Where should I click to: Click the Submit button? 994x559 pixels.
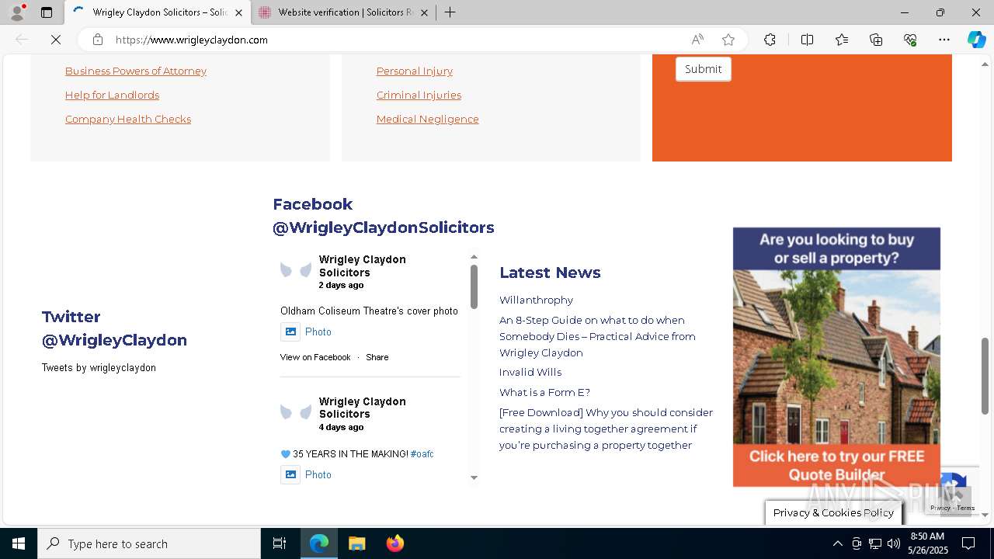coord(704,69)
